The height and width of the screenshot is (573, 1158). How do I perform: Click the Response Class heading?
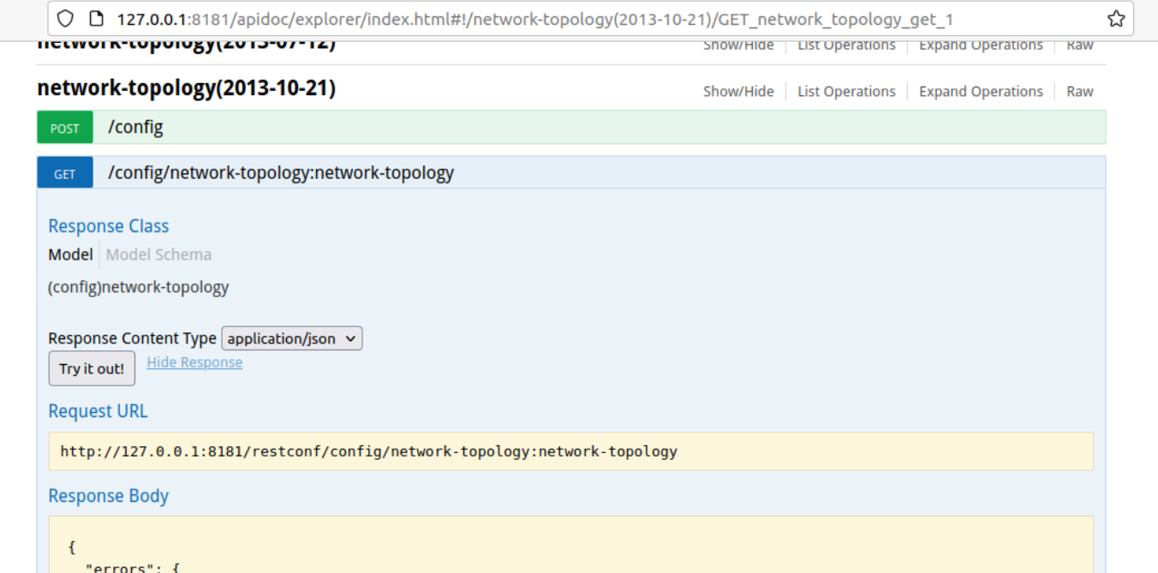[109, 226]
